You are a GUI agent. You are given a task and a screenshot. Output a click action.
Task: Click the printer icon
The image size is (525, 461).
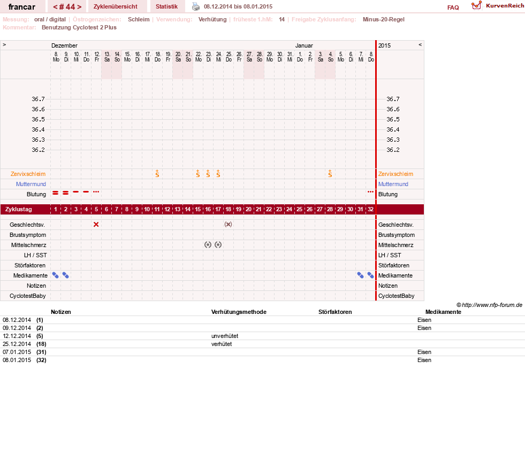(195, 6)
